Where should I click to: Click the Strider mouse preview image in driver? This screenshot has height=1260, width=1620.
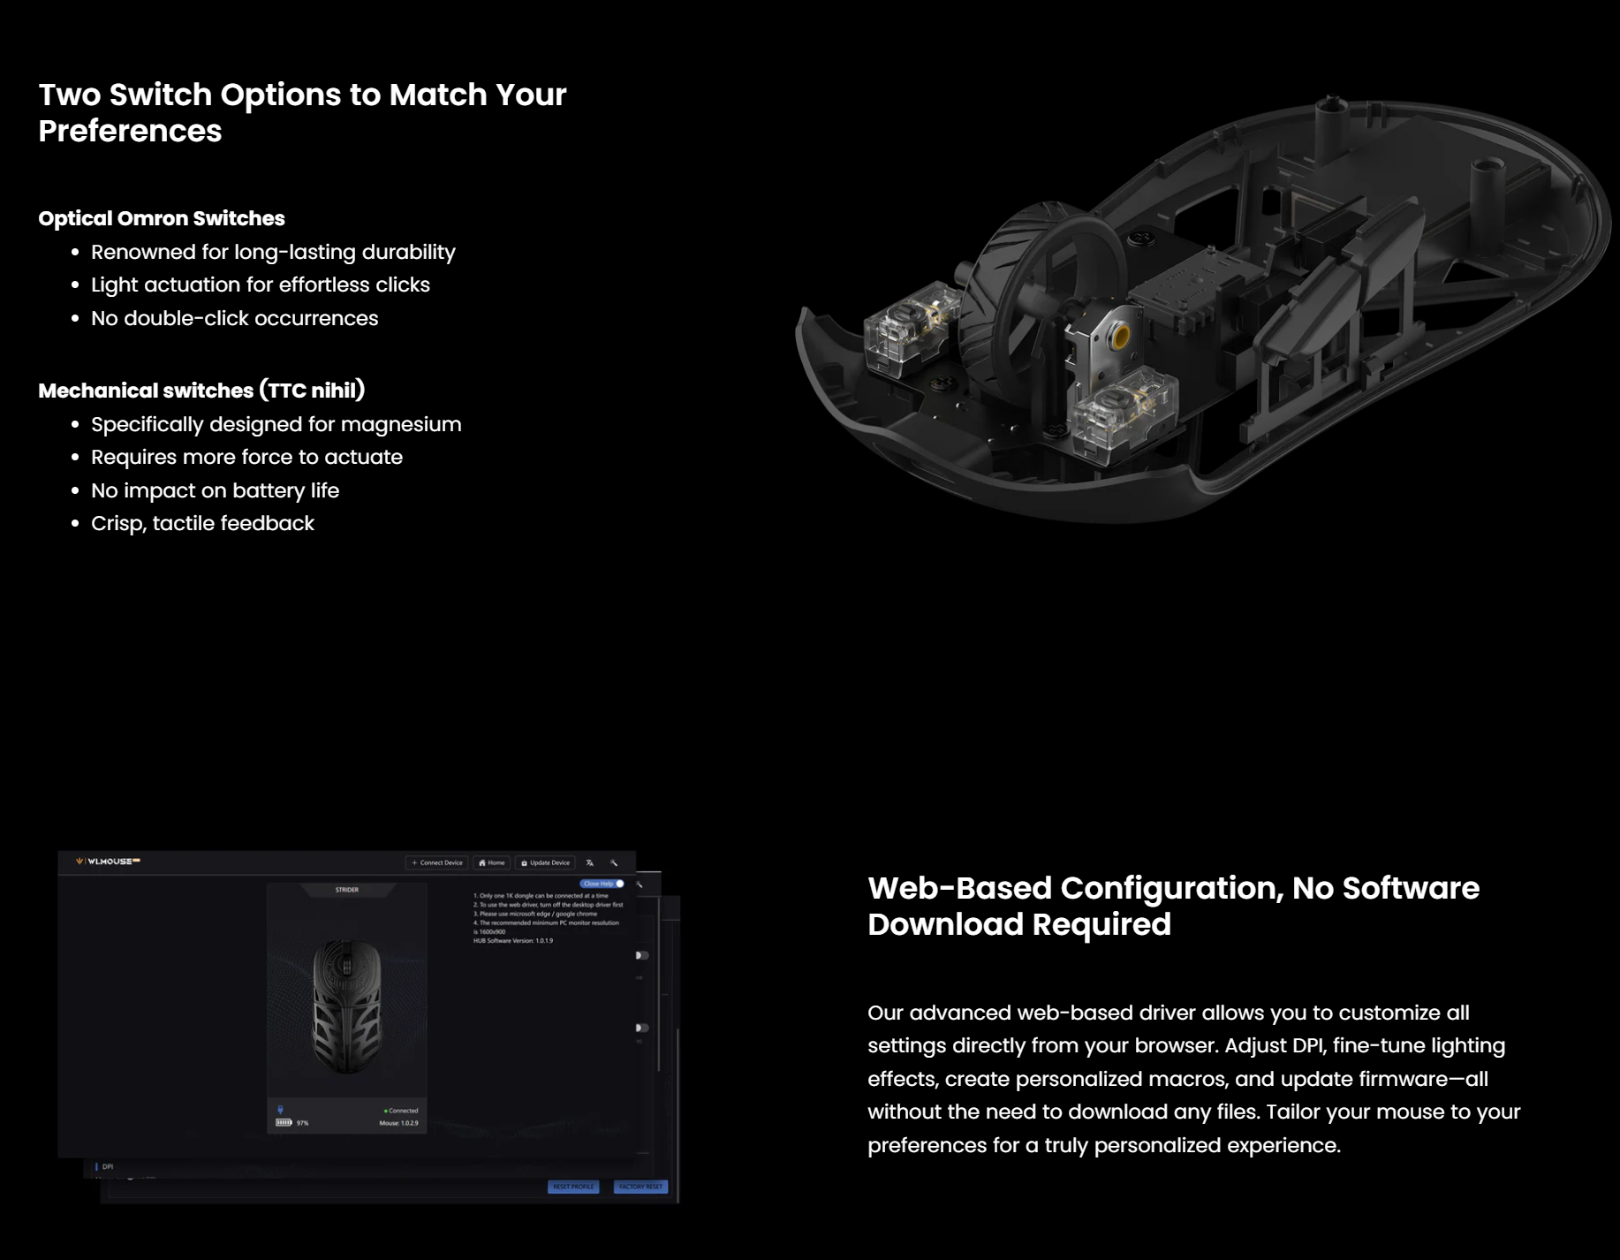(x=347, y=1006)
